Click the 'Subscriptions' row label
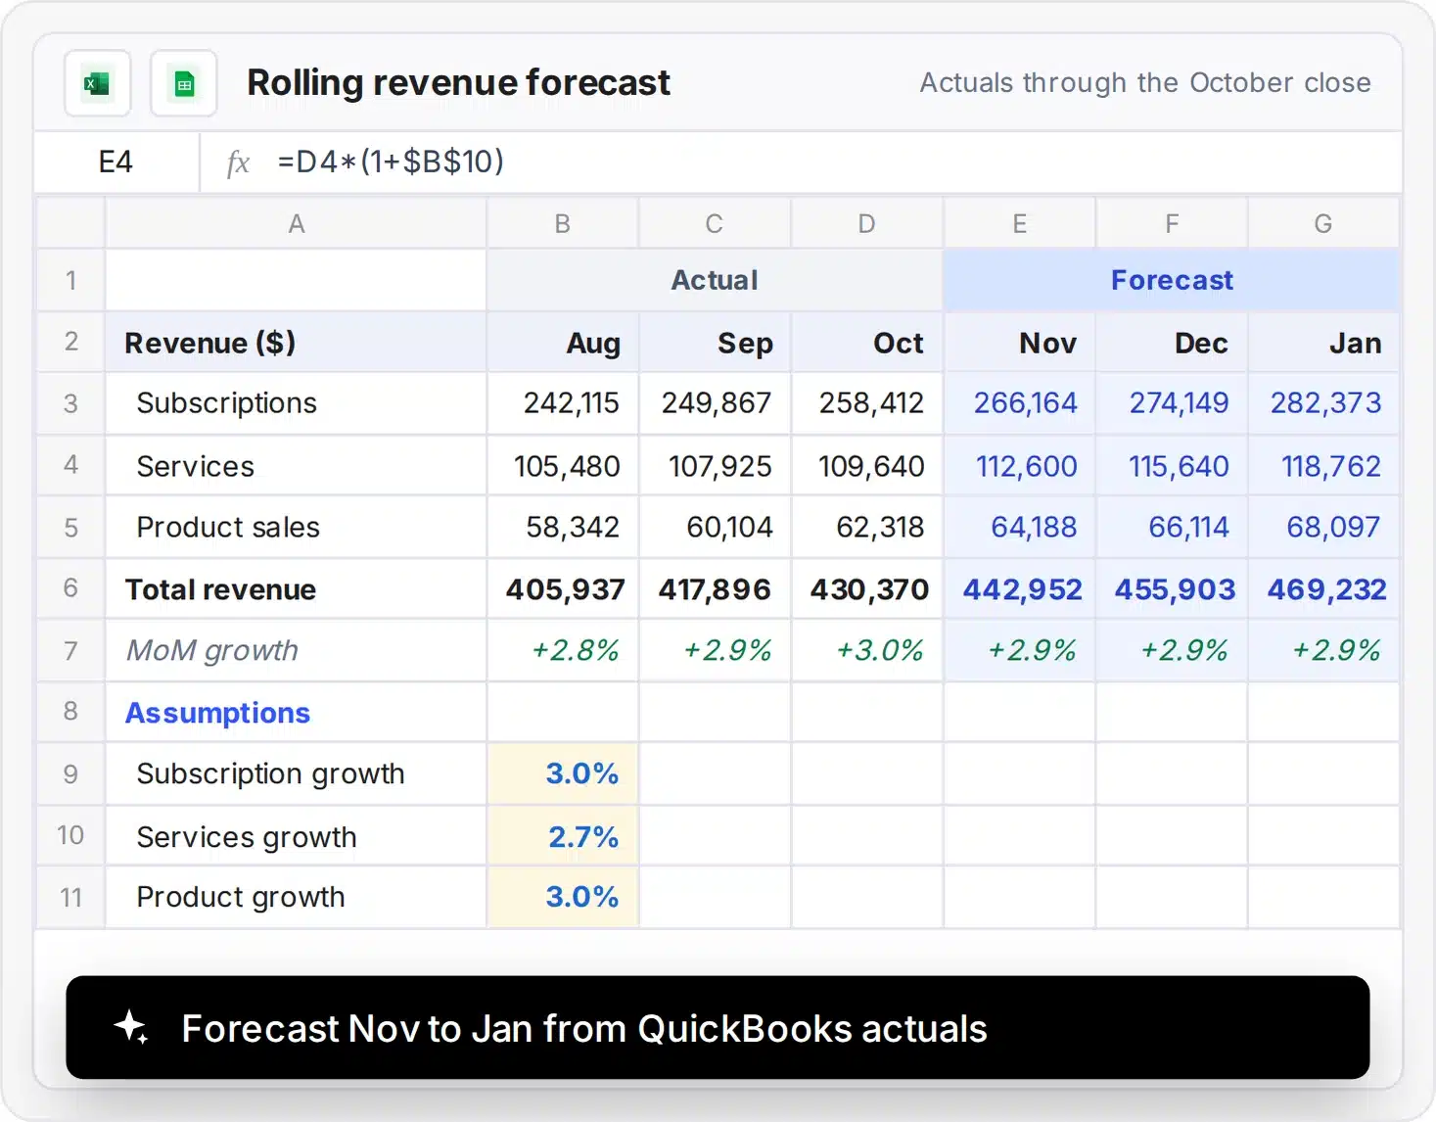 (x=296, y=403)
